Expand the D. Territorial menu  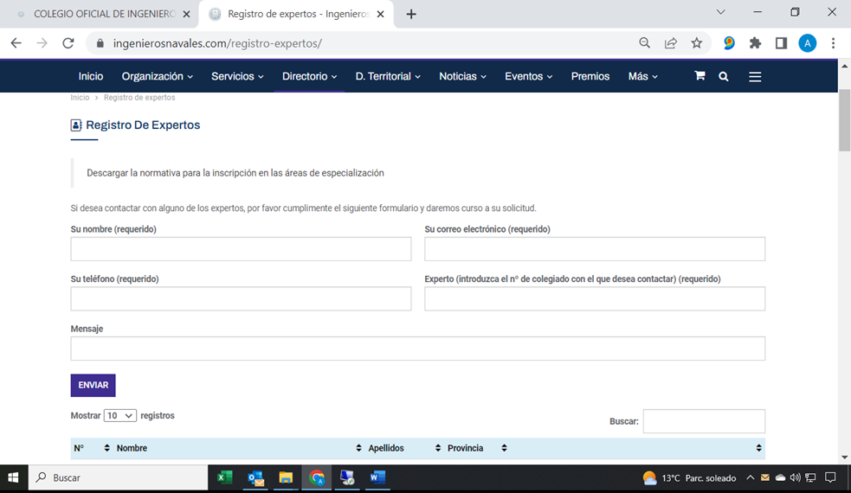coord(388,76)
